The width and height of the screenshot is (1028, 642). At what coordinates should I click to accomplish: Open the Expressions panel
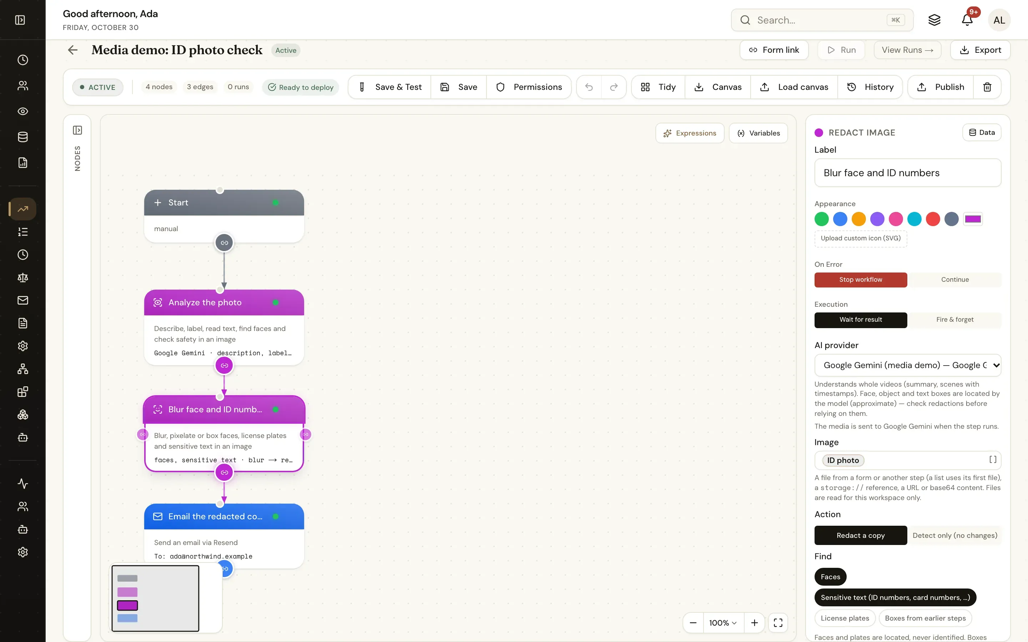click(x=690, y=133)
